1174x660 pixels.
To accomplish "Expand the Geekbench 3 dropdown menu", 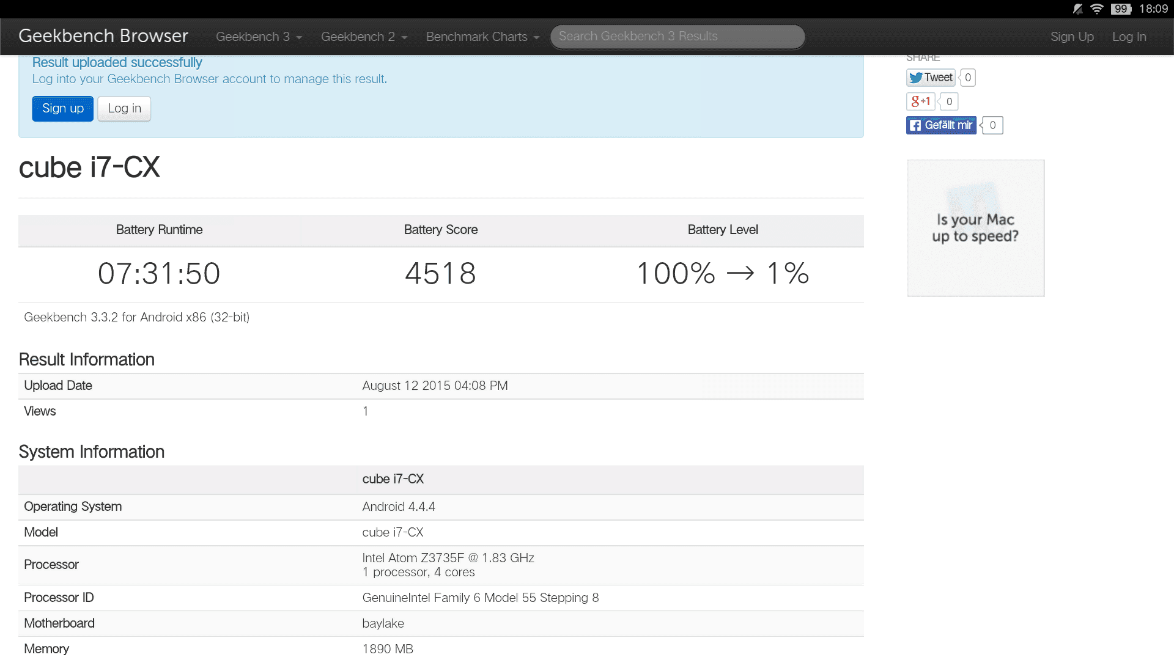I will coord(259,37).
